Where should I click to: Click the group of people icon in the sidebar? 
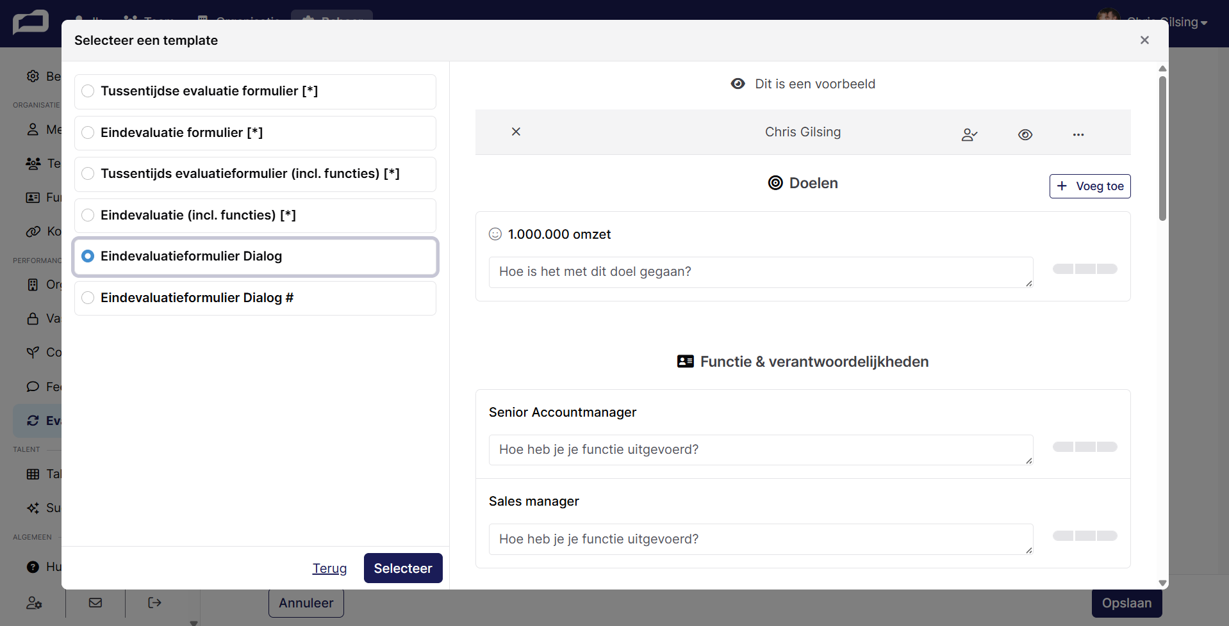33,164
